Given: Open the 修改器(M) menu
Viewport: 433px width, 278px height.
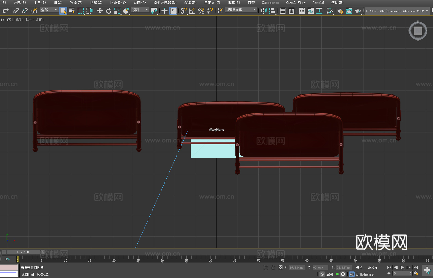Looking at the screenshot, I should 118,2.
